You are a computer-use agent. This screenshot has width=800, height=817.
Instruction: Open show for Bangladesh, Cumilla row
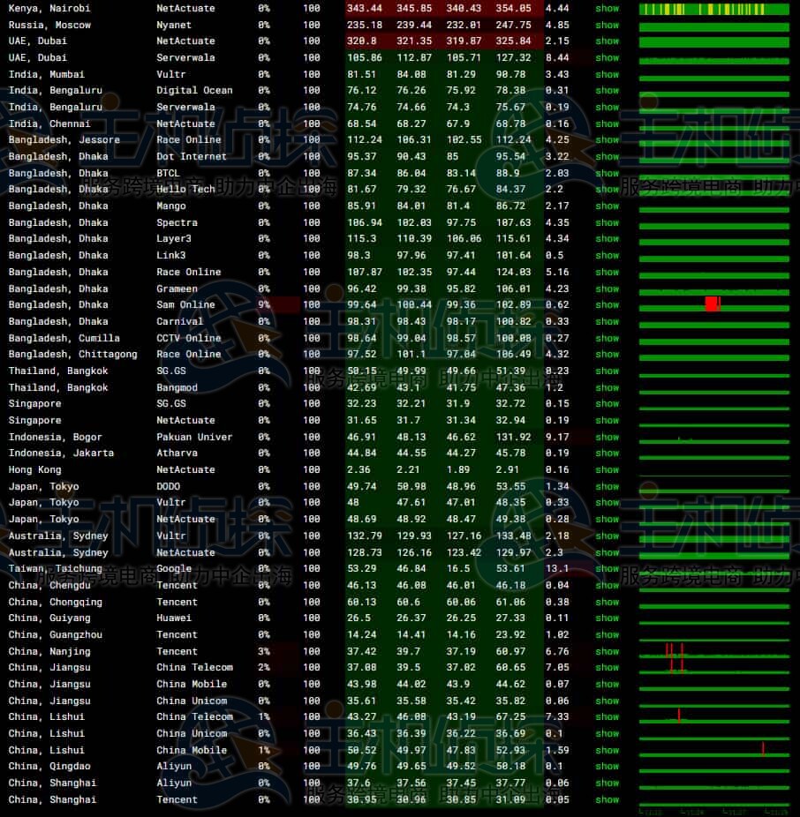click(x=607, y=338)
